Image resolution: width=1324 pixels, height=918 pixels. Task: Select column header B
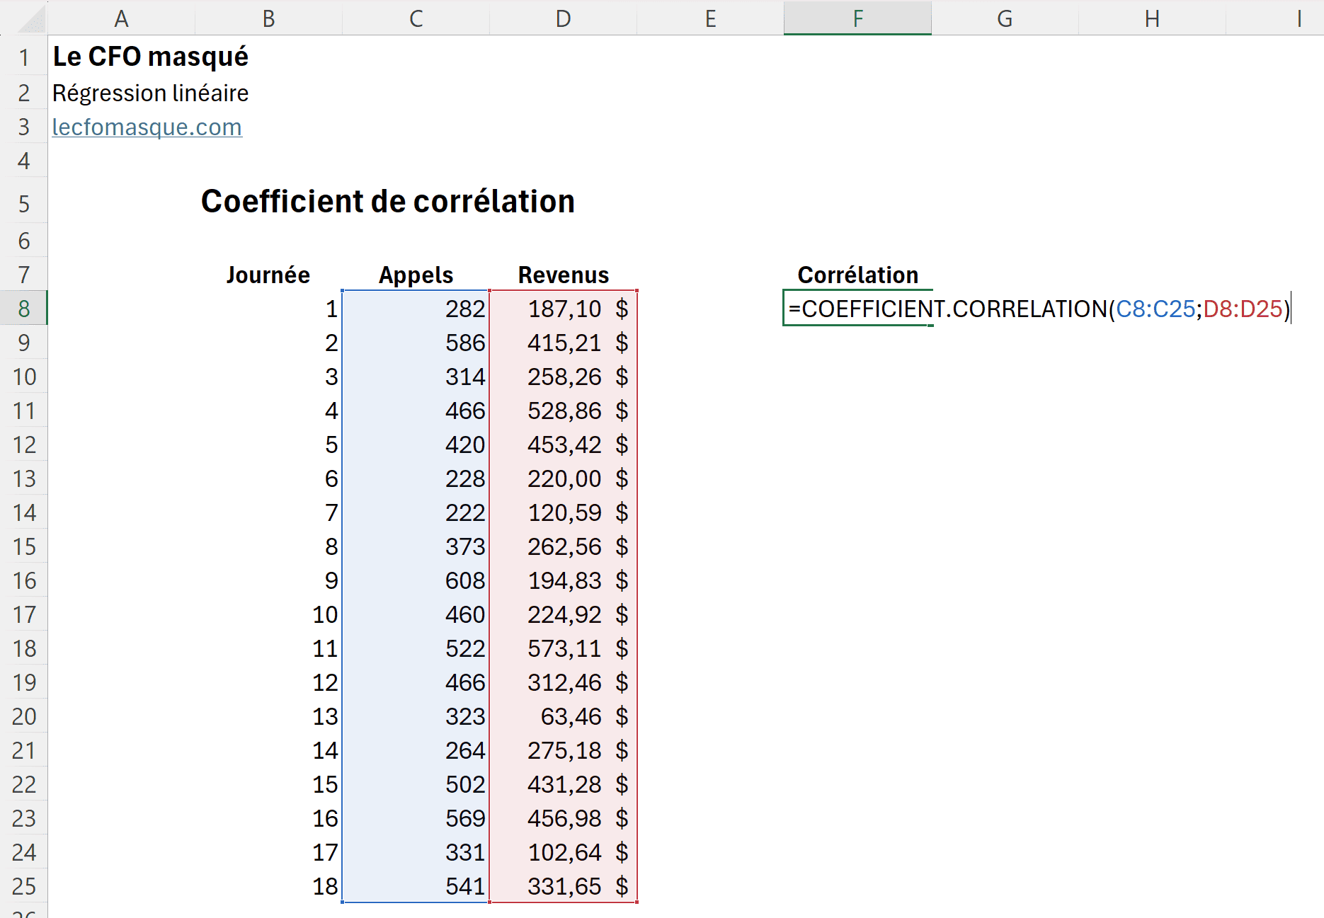pyautogui.click(x=268, y=18)
